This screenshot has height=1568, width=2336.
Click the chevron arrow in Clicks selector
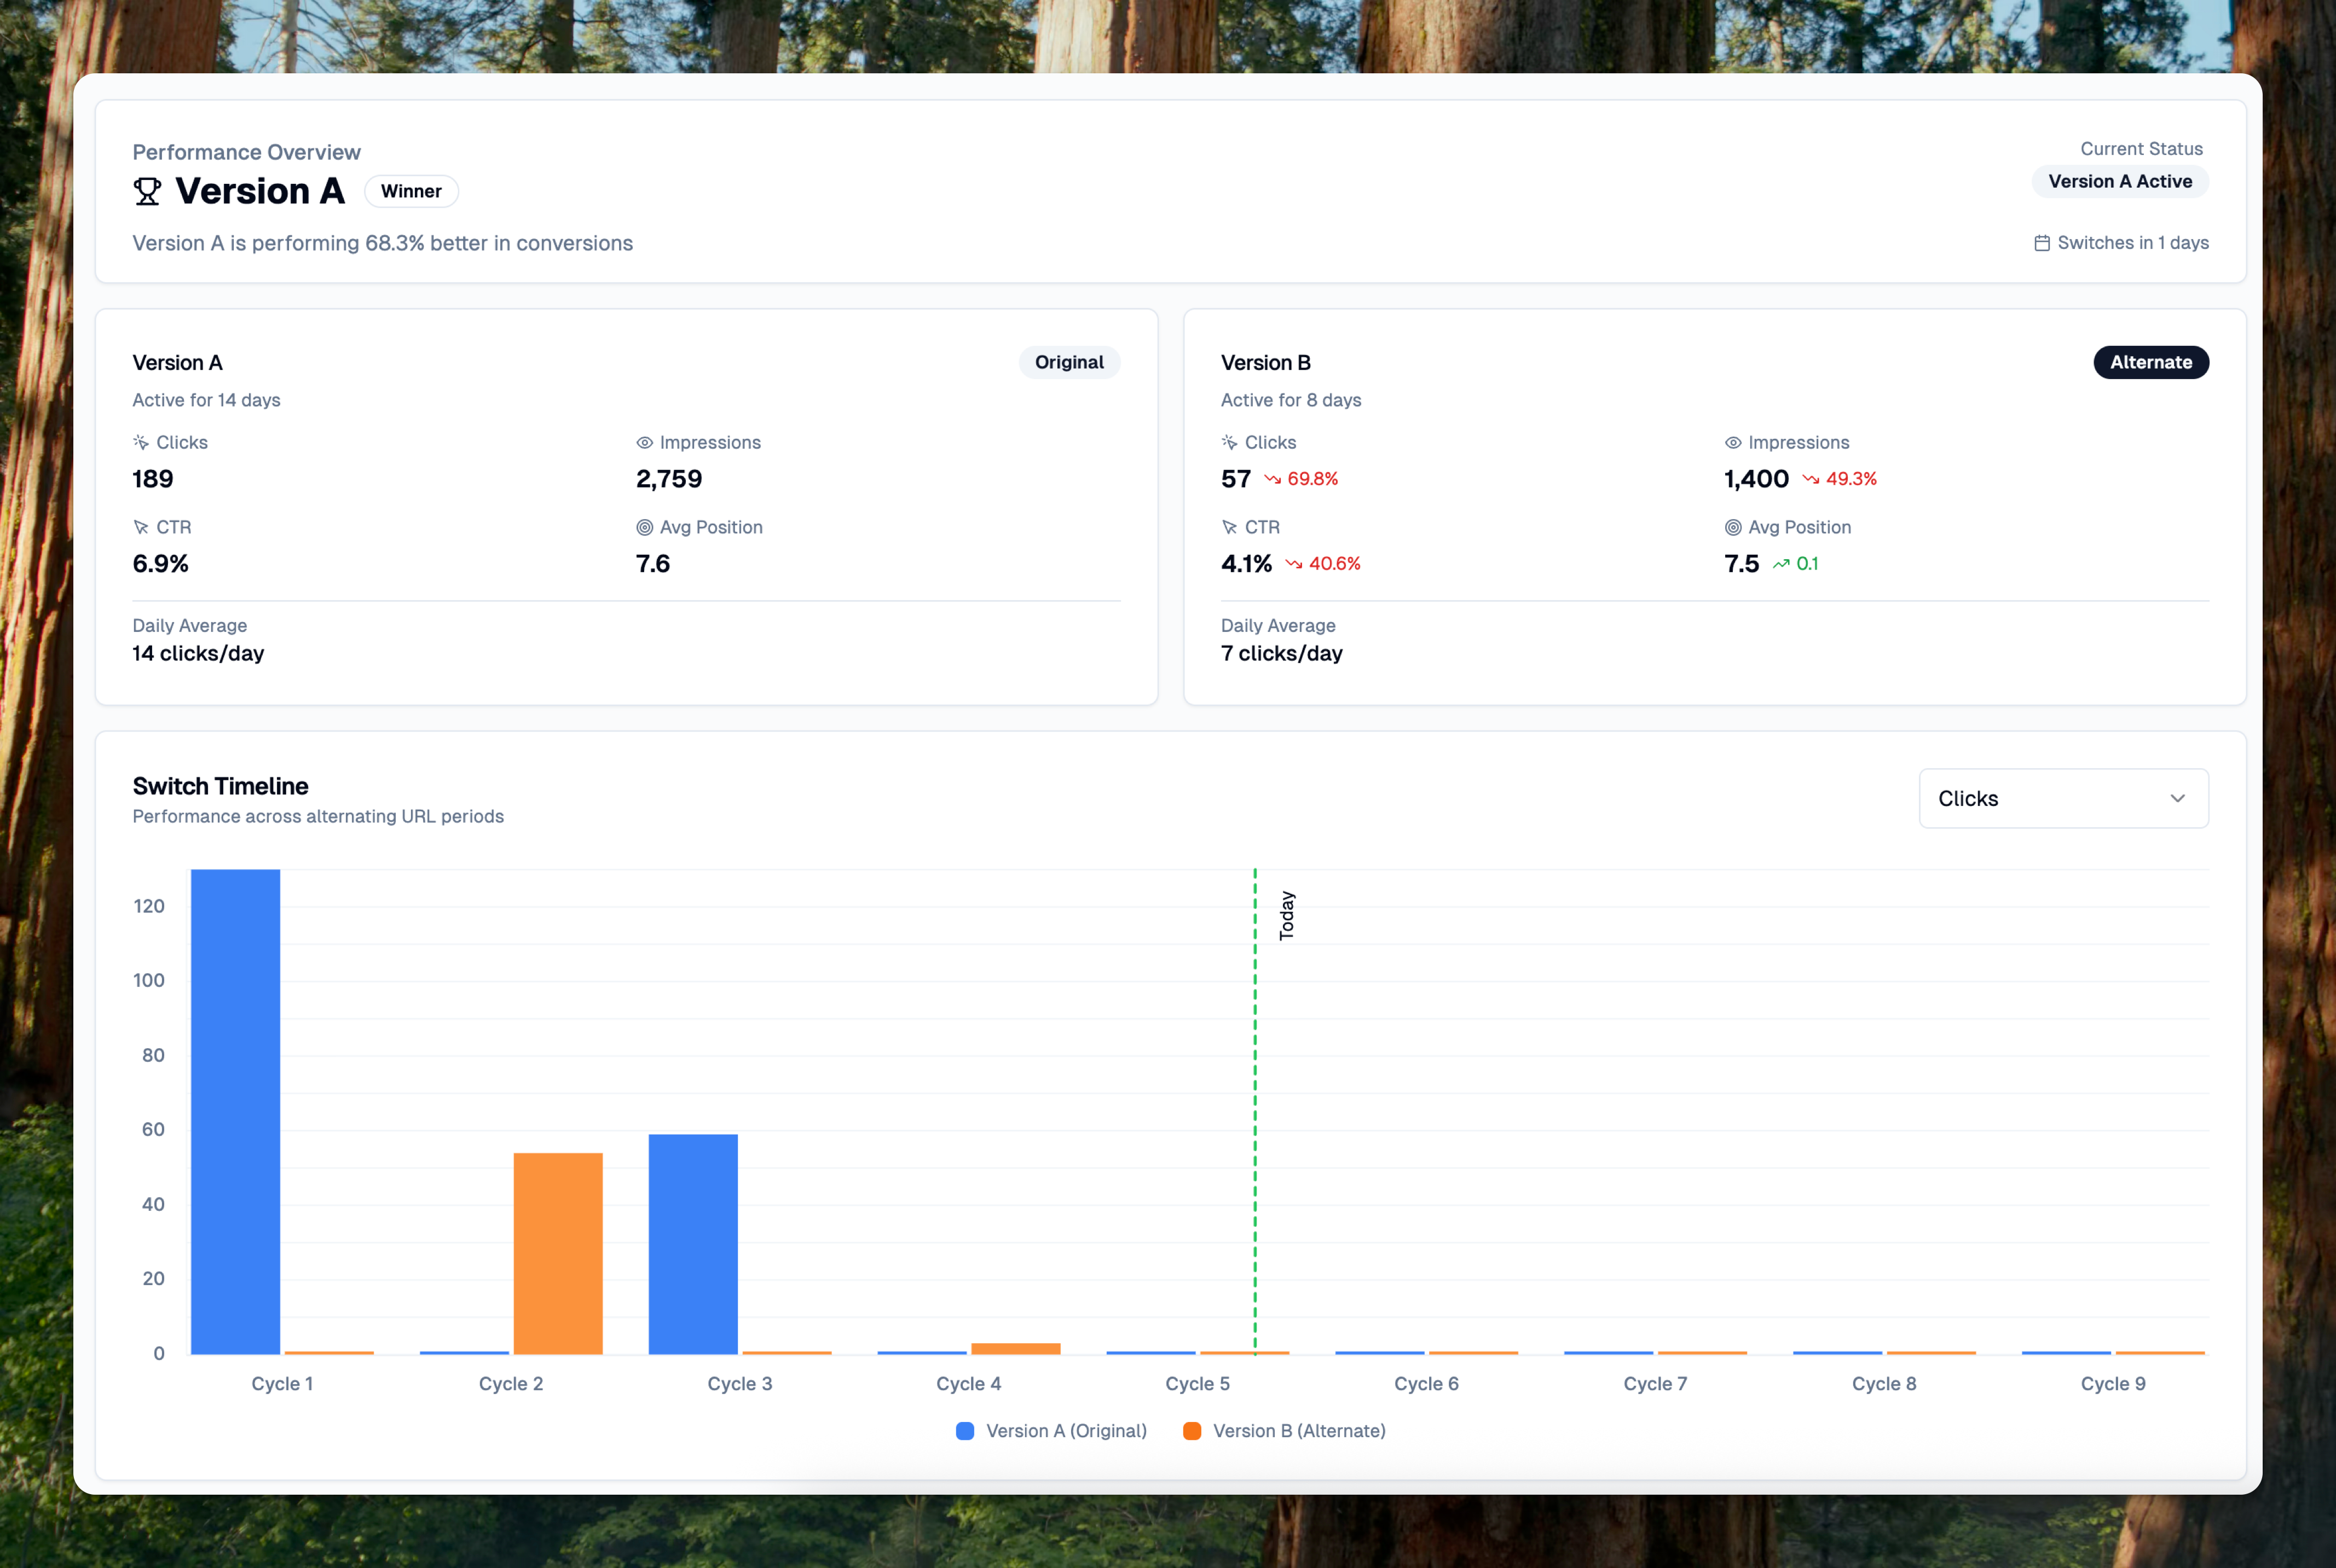(x=2177, y=798)
